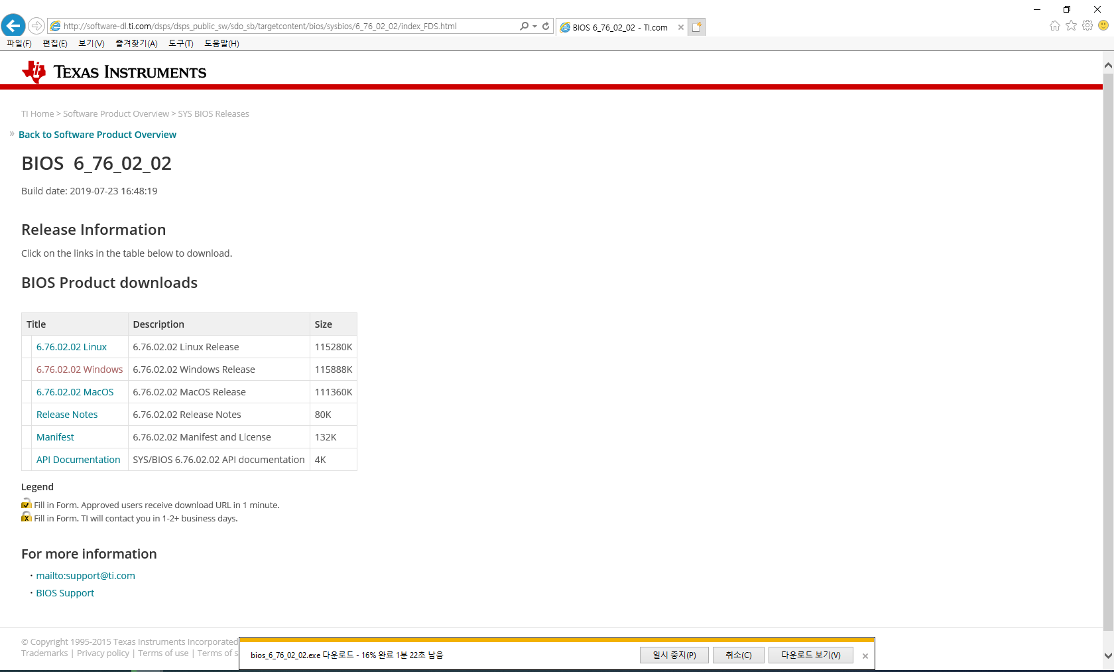Click mailto:support@ti.com link
This screenshot has width=1114, height=672.
pyautogui.click(x=86, y=576)
